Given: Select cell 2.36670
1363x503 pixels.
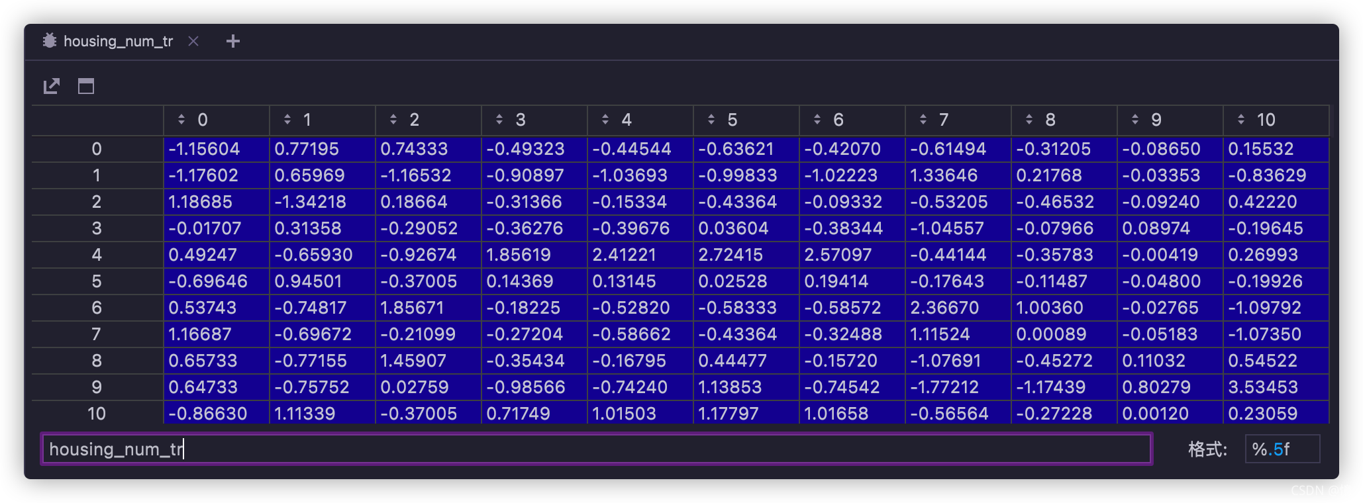Looking at the screenshot, I should [958, 308].
